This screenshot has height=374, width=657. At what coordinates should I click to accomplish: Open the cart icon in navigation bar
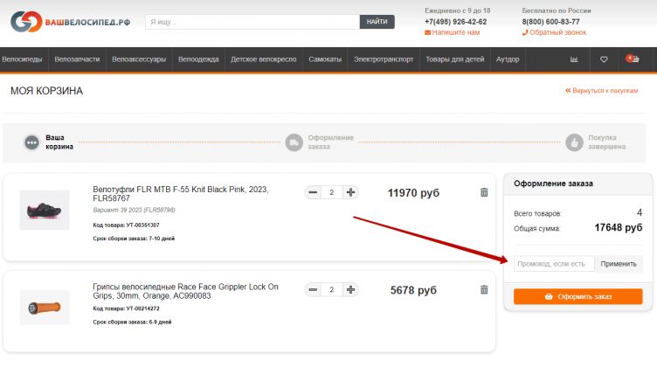633,59
